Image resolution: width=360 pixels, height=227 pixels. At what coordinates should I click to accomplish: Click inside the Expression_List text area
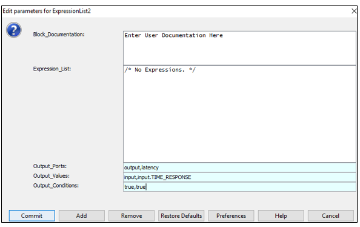(x=239, y=114)
